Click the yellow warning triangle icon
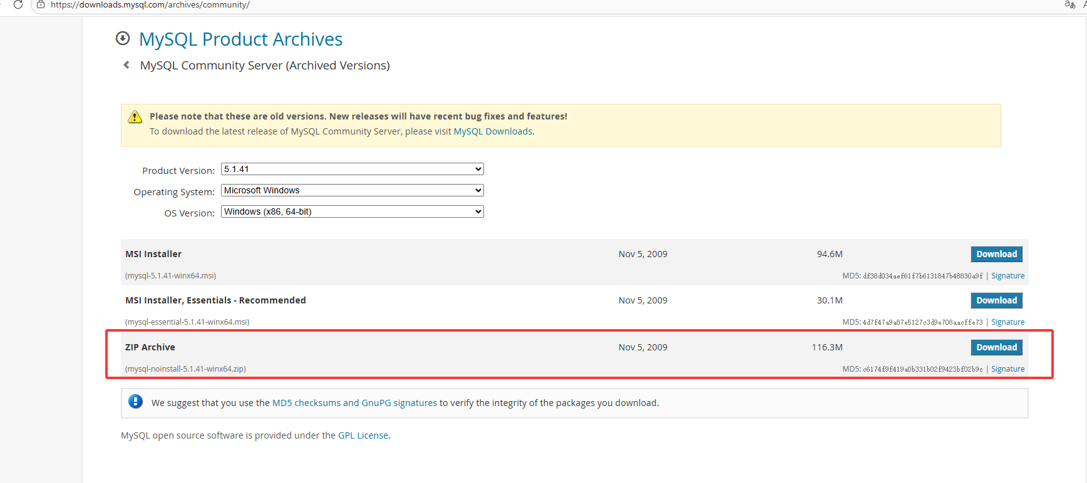1087x483 pixels. [x=135, y=117]
